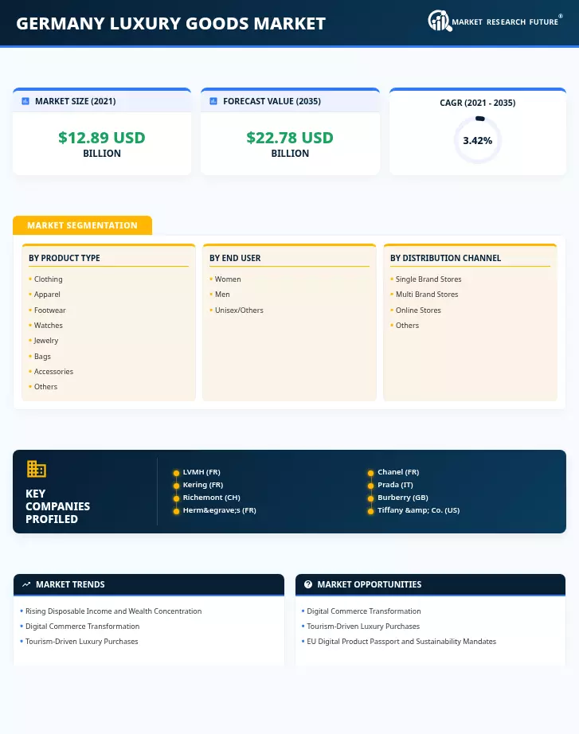Click the $22.78 USD forecast value

pos(290,138)
